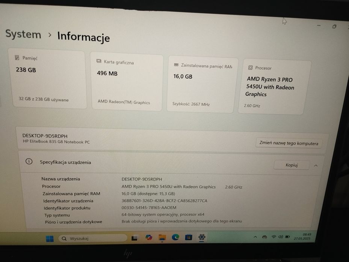Go back to System breadcrumb
Image resolution: width=349 pixels, height=262 pixels.
click(23, 34)
